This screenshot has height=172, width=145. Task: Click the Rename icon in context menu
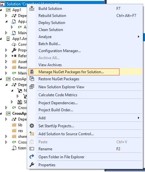click(x=32, y=149)
